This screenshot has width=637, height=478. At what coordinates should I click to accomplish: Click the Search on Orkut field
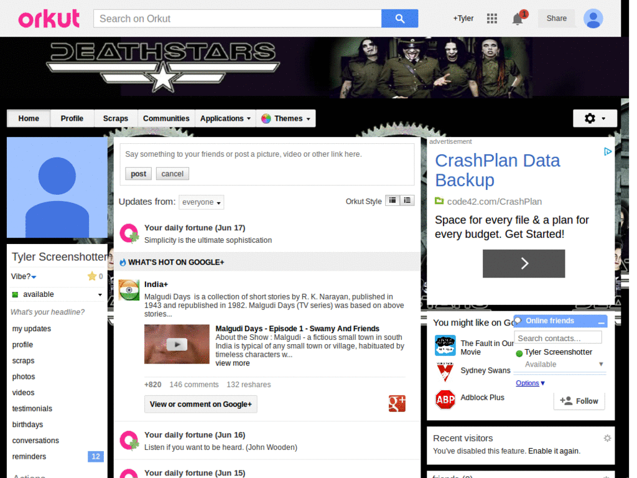point(238,19)
